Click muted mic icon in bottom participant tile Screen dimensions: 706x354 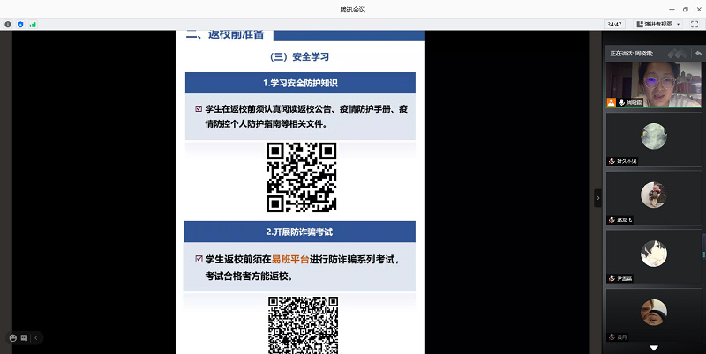tap(612, 337)
